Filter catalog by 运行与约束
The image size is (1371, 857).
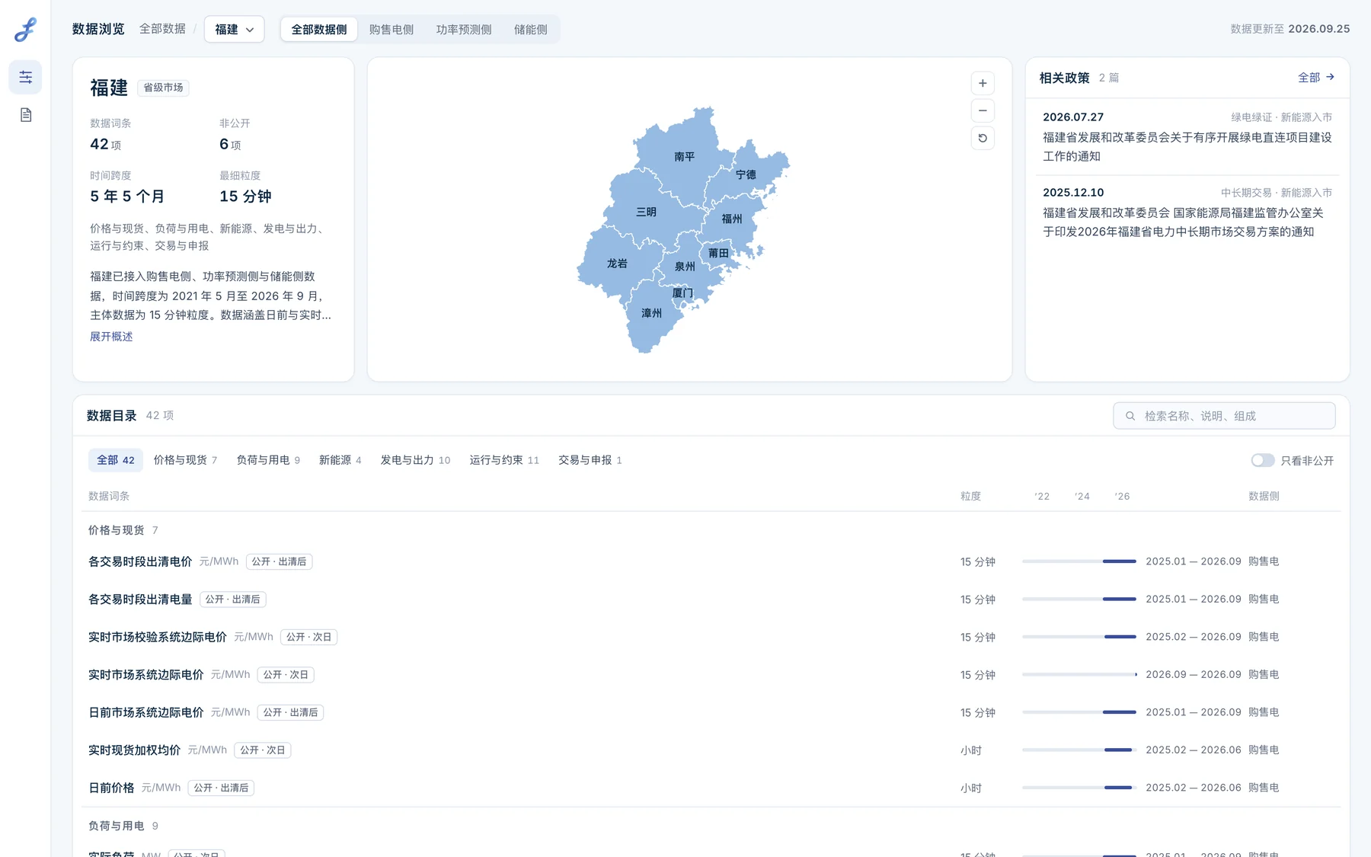(x=504, y=460)
